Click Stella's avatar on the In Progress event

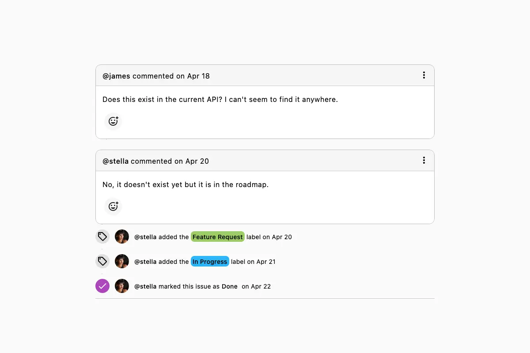pos(122,262)
